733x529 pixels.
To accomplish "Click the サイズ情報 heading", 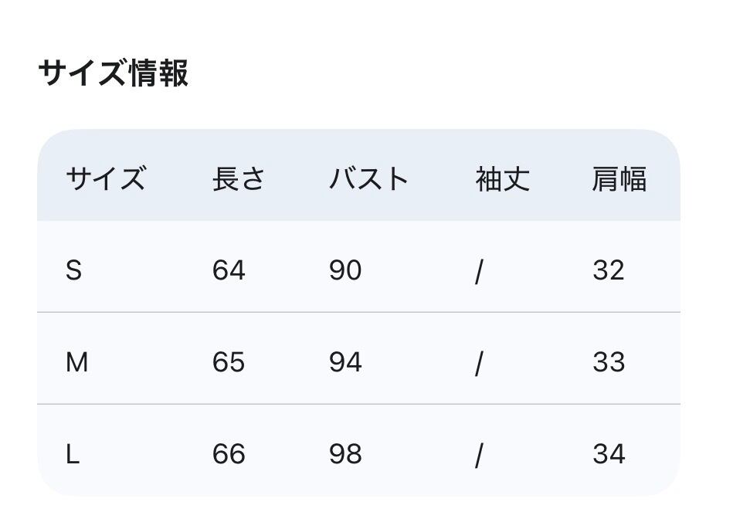I will [113, 74].
